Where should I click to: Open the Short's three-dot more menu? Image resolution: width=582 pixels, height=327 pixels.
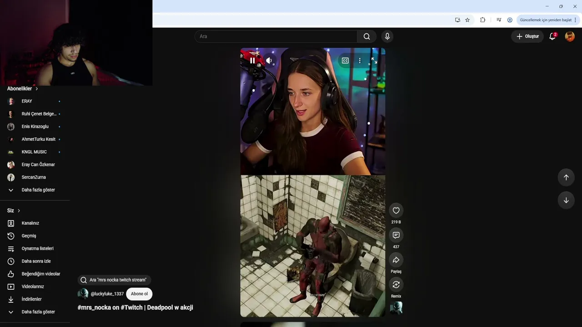click(x=360, y=60)
